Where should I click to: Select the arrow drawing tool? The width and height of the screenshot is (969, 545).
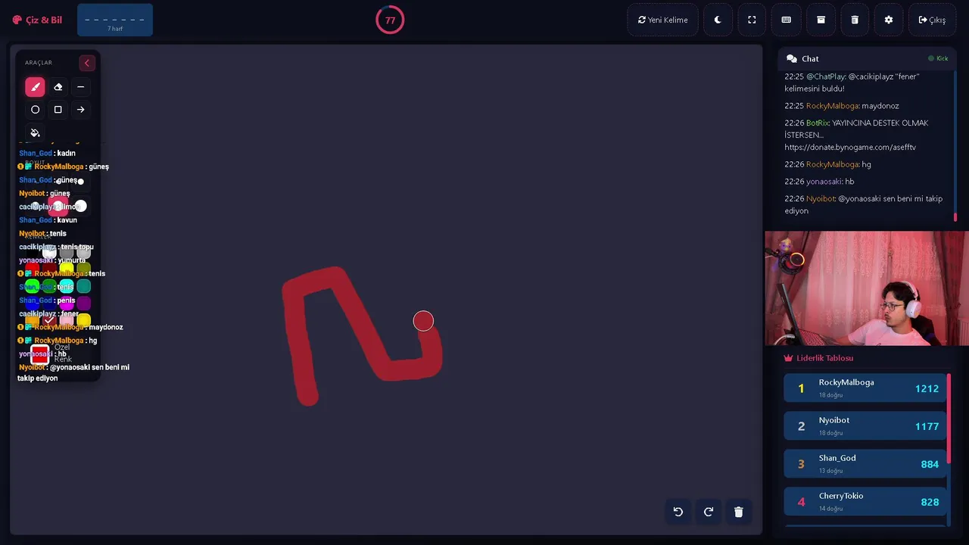tap(80, 110)
